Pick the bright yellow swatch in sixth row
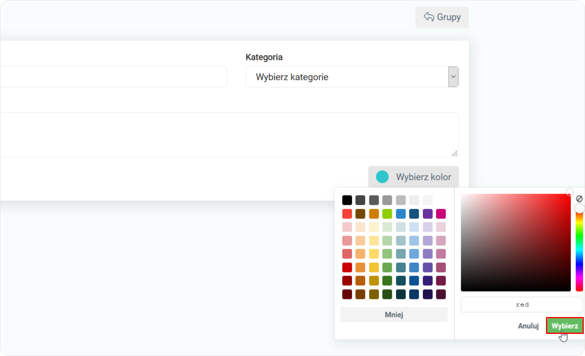The image size is (585, 356). pos(374,267)
